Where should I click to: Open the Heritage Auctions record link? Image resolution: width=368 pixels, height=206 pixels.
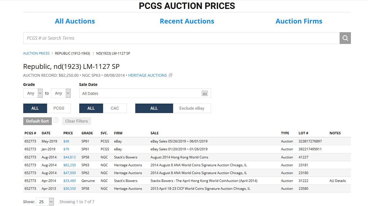(147, 75)
